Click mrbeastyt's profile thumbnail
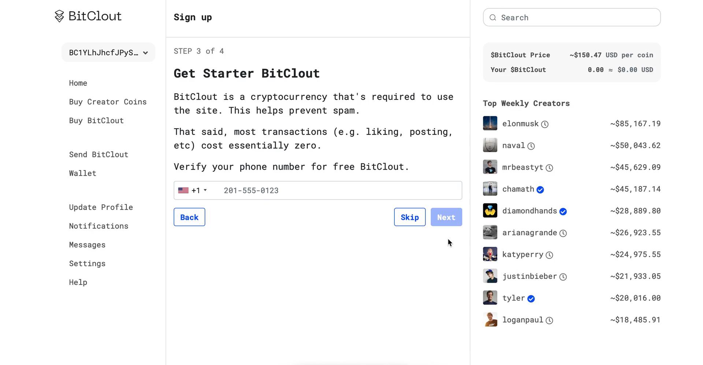Viewport: 703px width, 365px height. (490, 167)
